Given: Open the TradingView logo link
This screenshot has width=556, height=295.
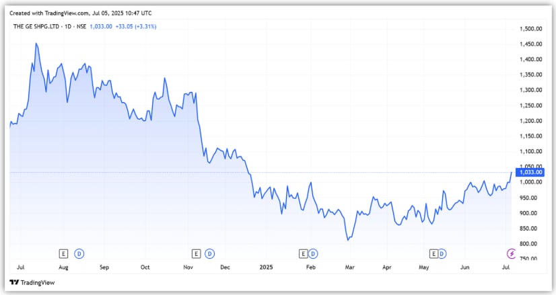Looking at the screenshot, I should (28, 282).
